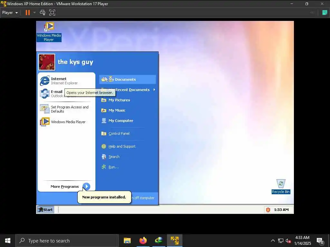This screenshot has width=330, height=247.
Task: Click the Windows 10 Start button
Action: coord(8,241)
